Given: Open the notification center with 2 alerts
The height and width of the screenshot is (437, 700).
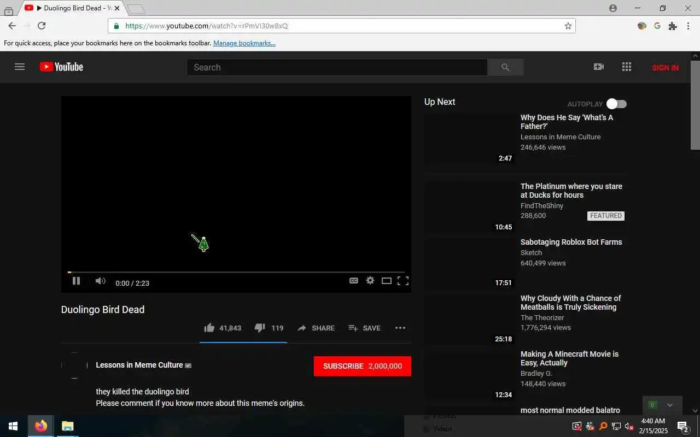Looking at the screenshot, I should [683, 426].
